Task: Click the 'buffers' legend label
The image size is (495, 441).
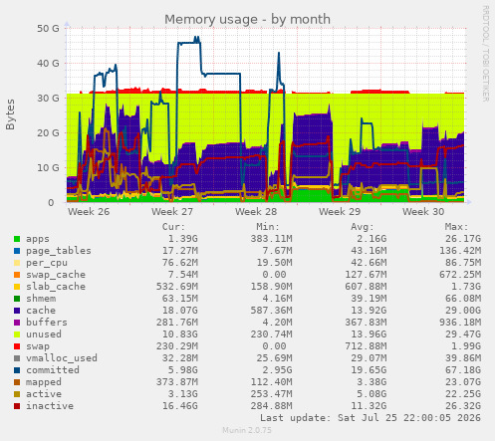Action: (x=47, y=323)
